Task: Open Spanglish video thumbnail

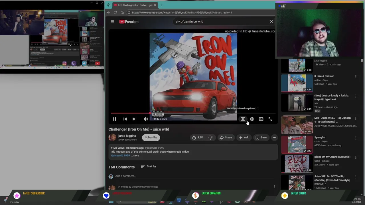Action: click(297, 144)
